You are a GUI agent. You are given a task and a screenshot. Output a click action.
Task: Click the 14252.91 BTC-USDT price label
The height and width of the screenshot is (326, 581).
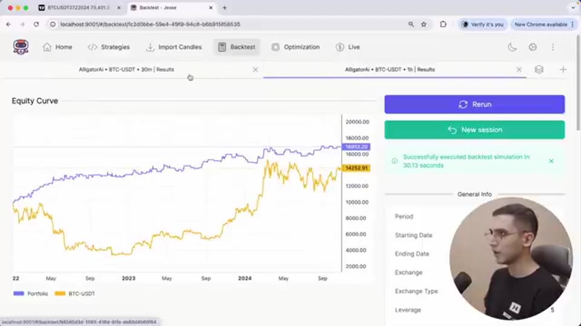[356, 168]
